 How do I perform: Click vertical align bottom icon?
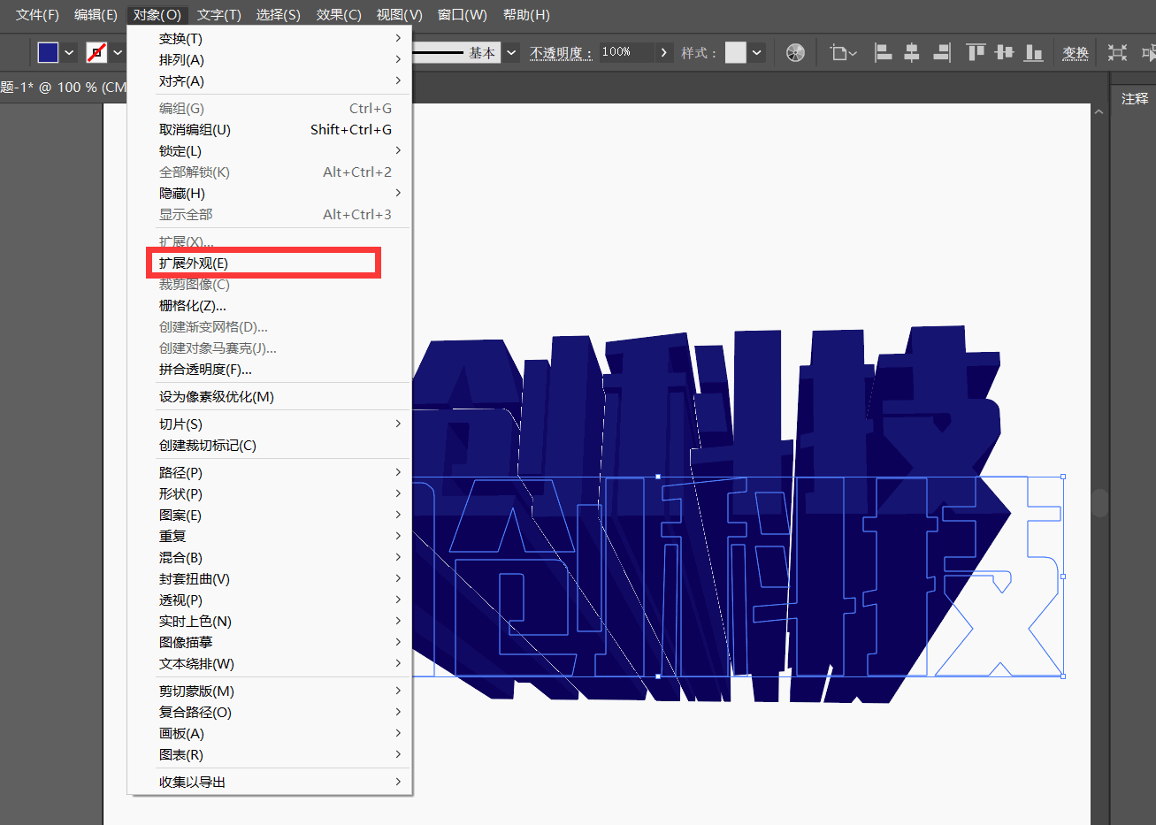[1033, 53]
